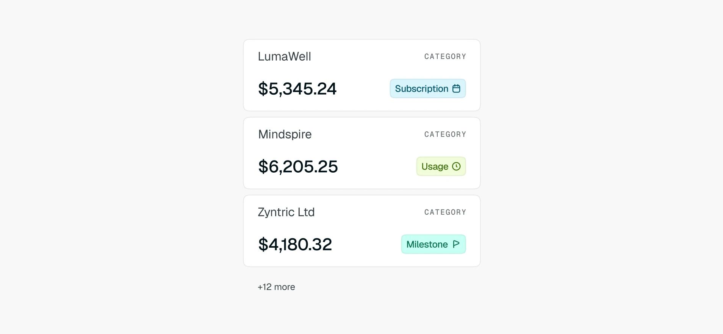Click the $6,205.25 amount
This screenshot has width=723, height=334.
pyautogui.click(x=298, y=167)
